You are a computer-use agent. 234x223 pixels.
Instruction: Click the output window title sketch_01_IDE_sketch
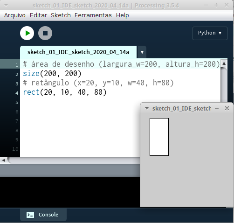tap(182, 109)
